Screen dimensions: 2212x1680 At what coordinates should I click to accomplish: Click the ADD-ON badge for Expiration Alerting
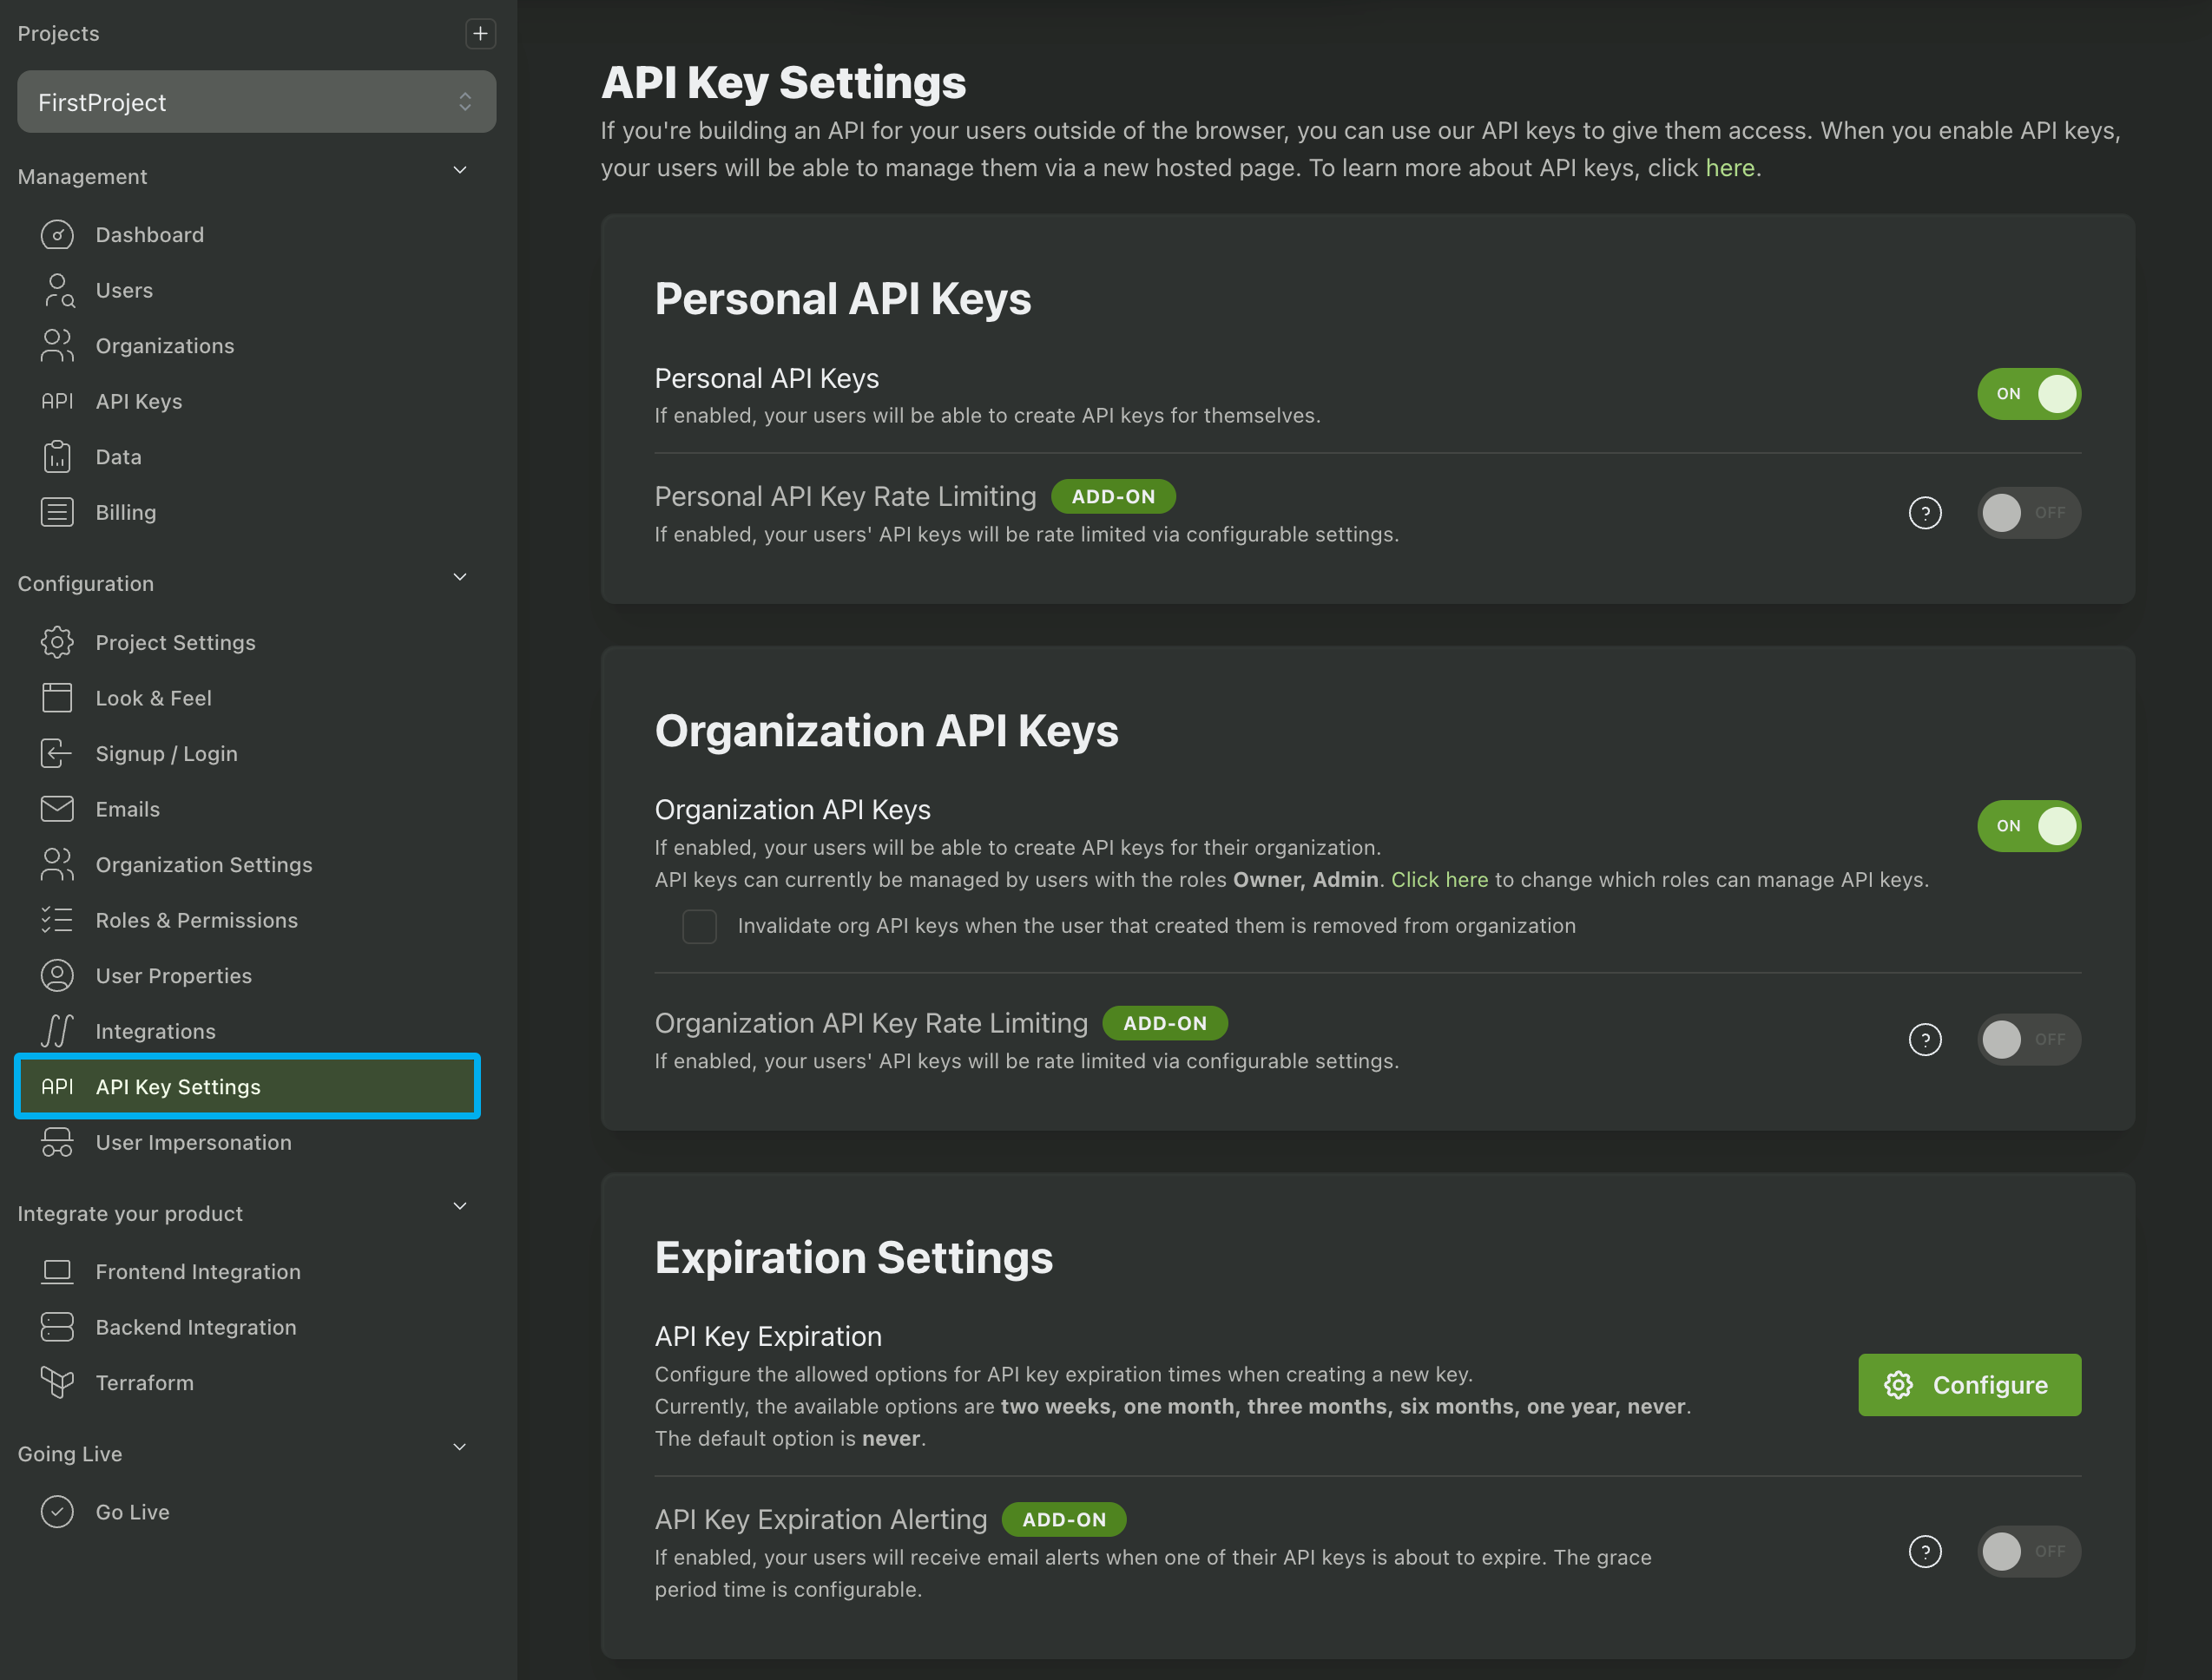click(x=1063, y=1520)
